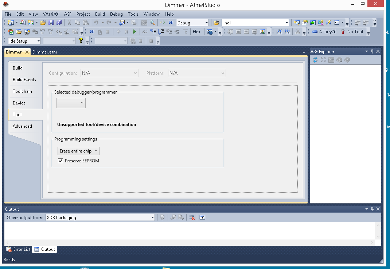Click Output window horizontal scroll right arrow
This screenshot has height=269, width=390.
tap(372, 242)
